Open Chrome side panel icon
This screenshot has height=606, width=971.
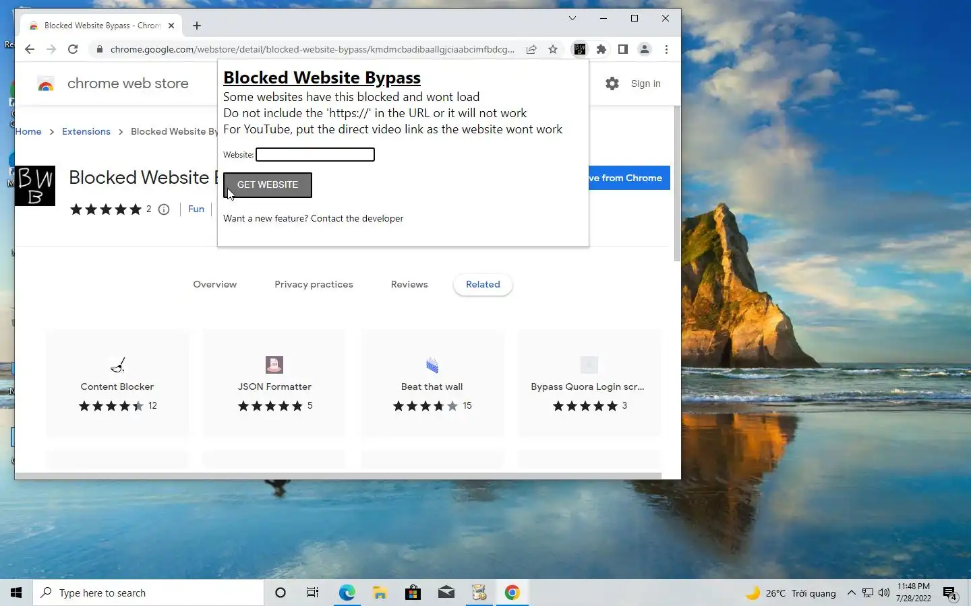623,49
